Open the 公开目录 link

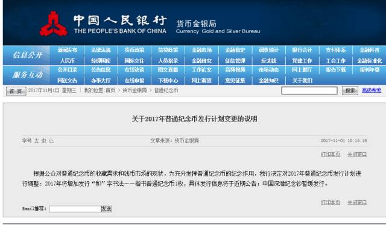(67, 70)
